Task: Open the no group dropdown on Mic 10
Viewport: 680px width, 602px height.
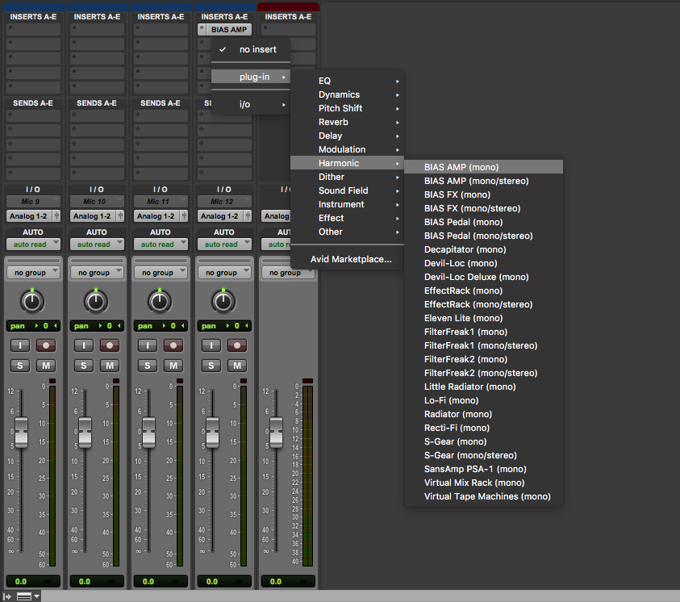Action: (97, 273)
